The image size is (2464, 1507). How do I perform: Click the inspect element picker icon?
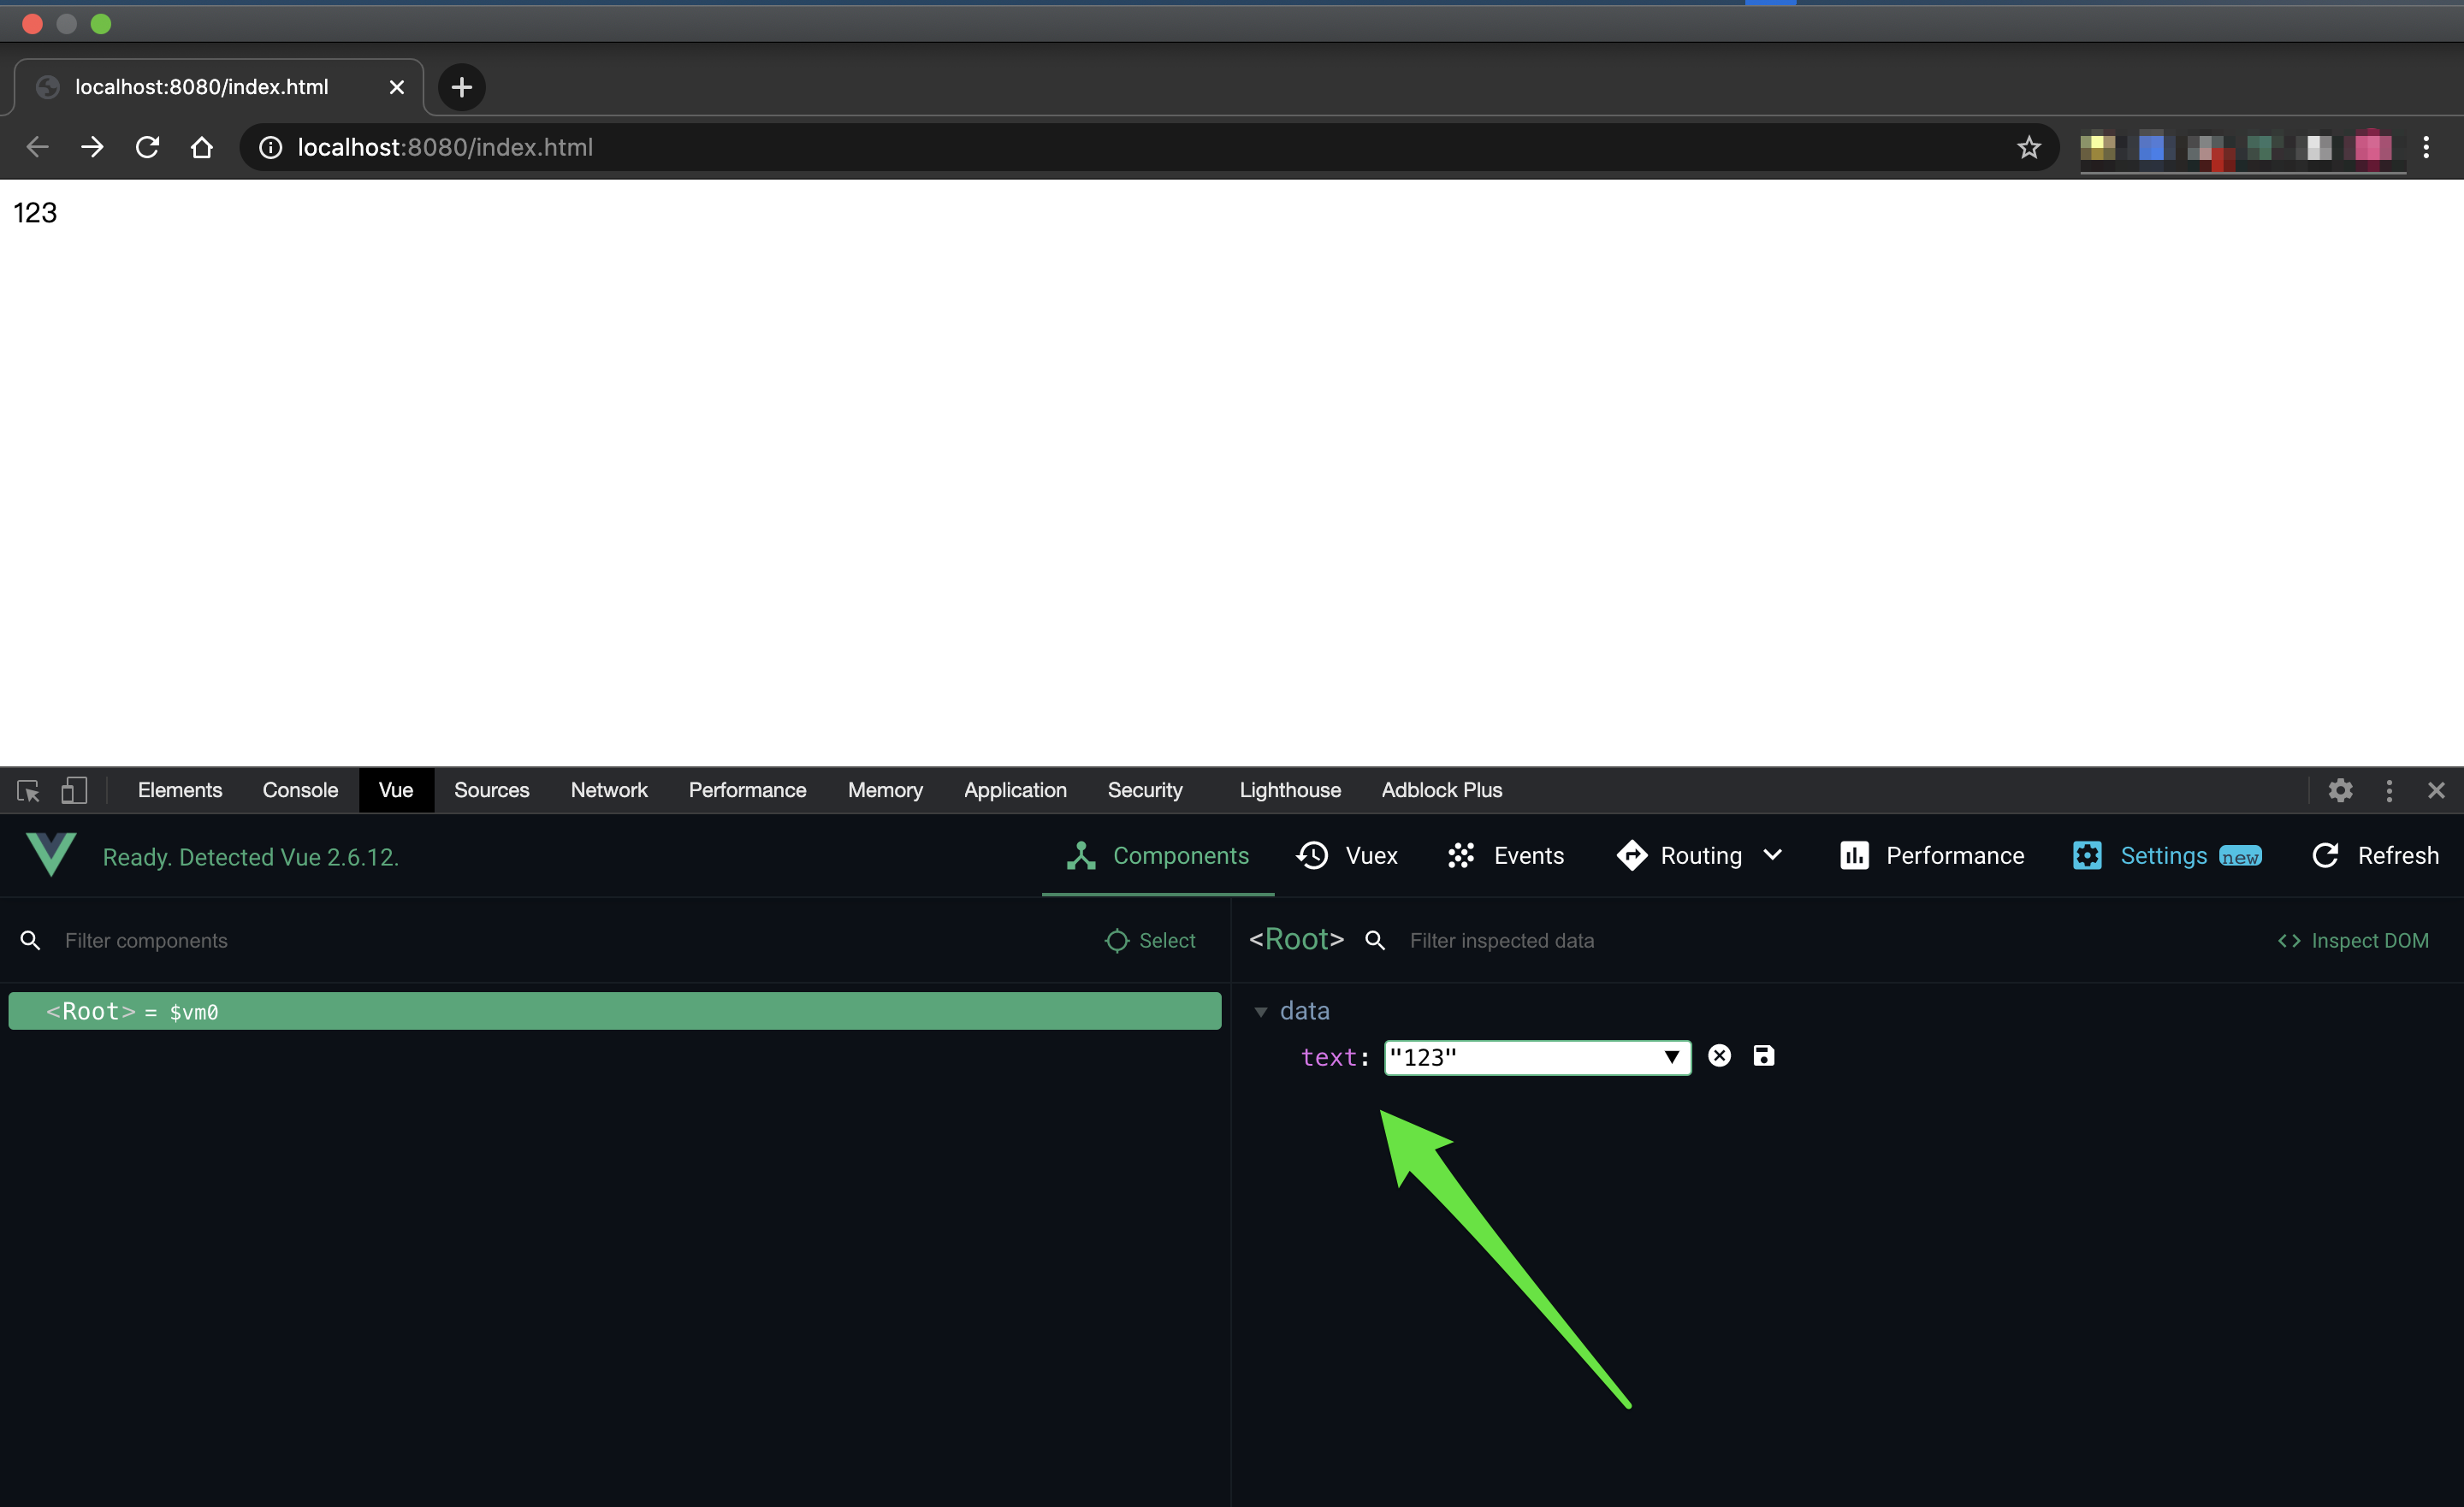[28, 791]
